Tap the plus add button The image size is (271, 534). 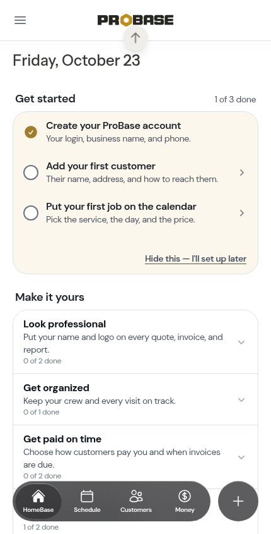[238, 501]
